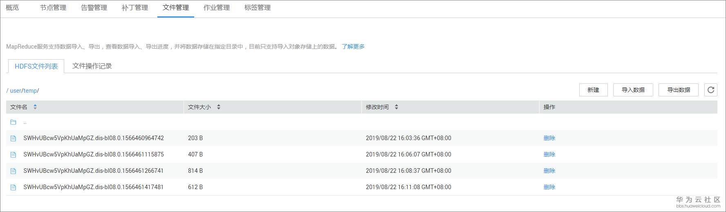Click the 操作 column header
The width and height of the screenshot is (726, 212).
pyautogui.click(x=549, y=107)
